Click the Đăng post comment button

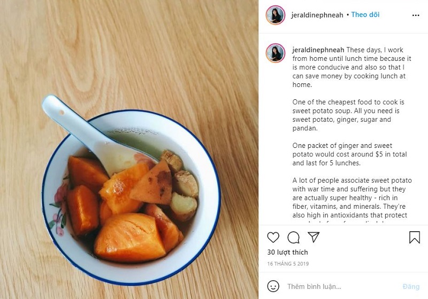click(411, 287)
